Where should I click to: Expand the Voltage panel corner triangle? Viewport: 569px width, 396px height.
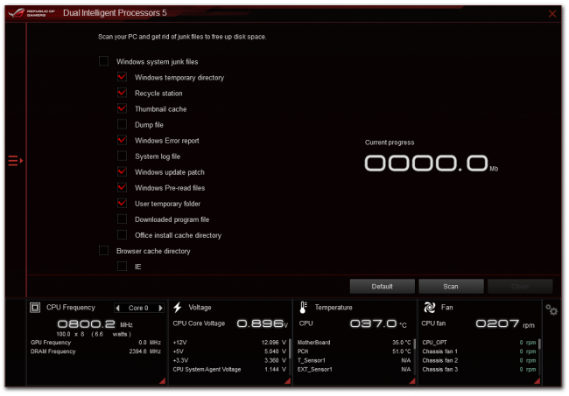[288, 380]
